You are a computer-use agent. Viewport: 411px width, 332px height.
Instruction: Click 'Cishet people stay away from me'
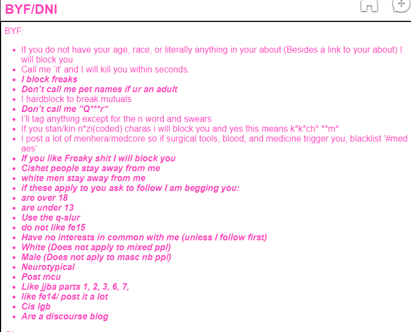click(x=91, y=168)
